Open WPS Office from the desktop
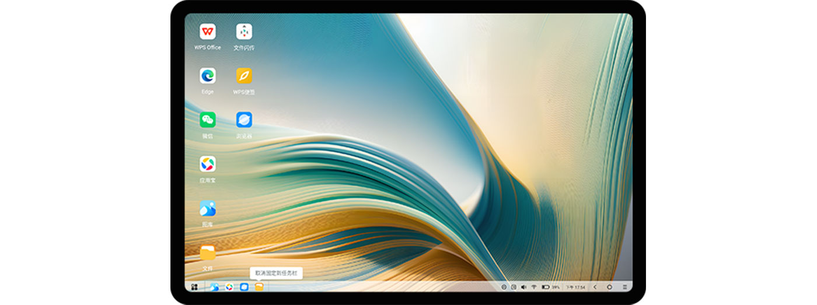The height and width of the screenshot is (305, 817). [207, 31]
